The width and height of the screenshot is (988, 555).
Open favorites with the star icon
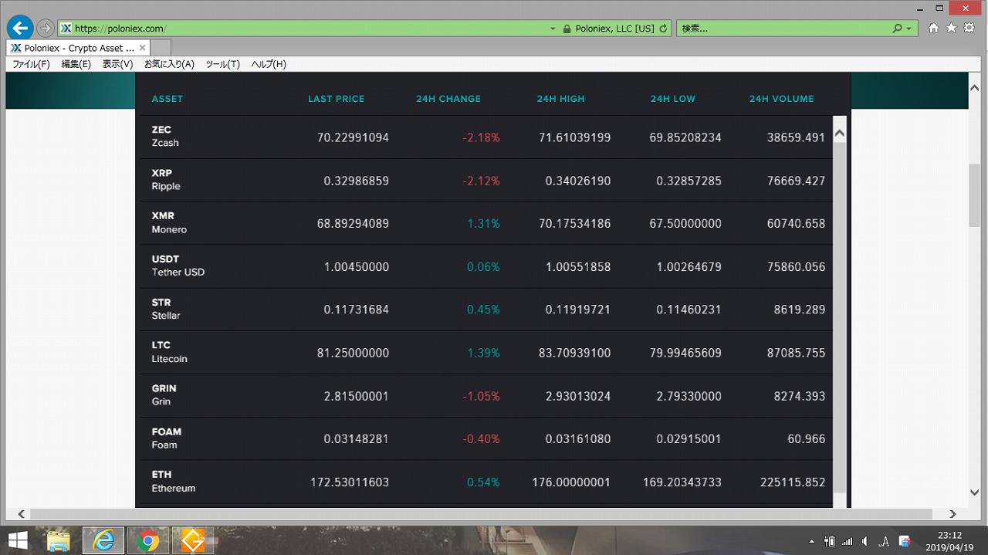click(951, 29)
